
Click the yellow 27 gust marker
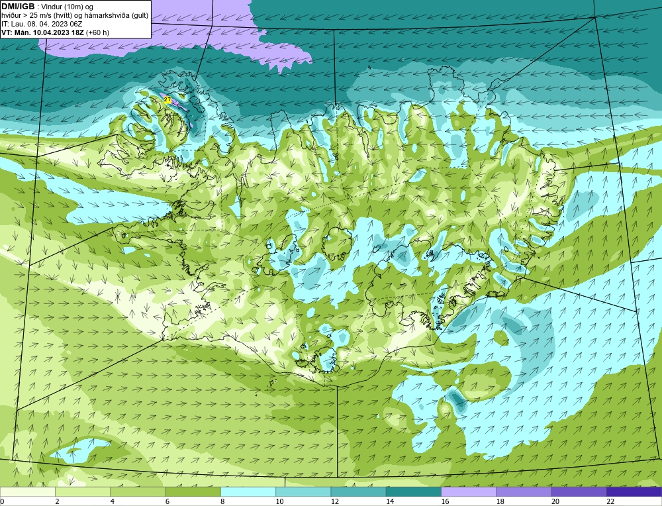[x=167, y=100]
